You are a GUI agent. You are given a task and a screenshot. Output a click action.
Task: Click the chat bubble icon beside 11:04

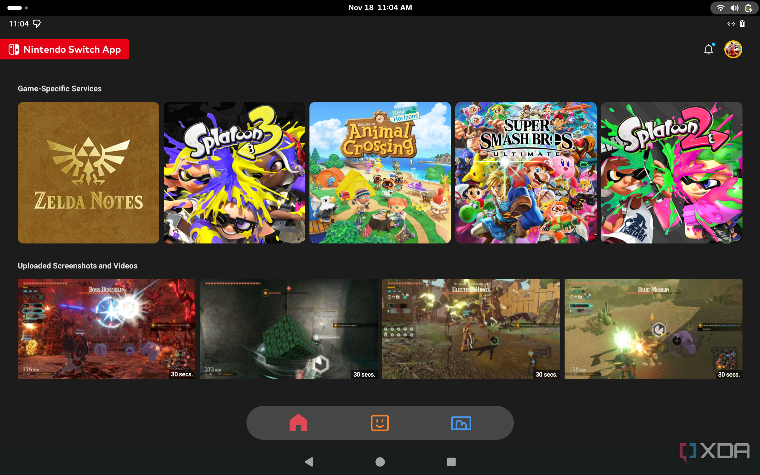pos(37,23)
